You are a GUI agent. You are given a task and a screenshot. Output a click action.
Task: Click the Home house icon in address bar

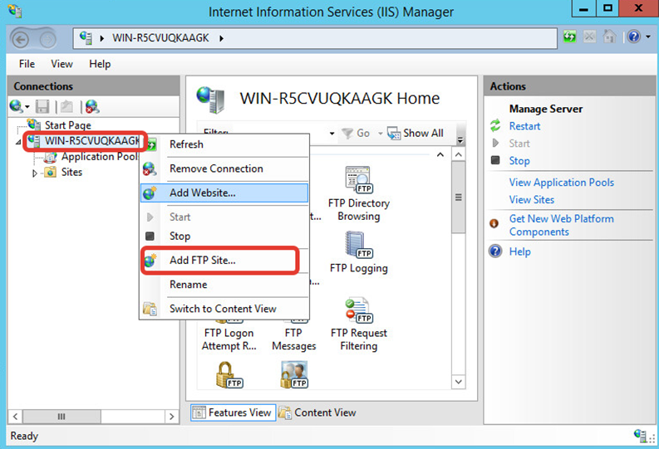[x=609, y=37]
